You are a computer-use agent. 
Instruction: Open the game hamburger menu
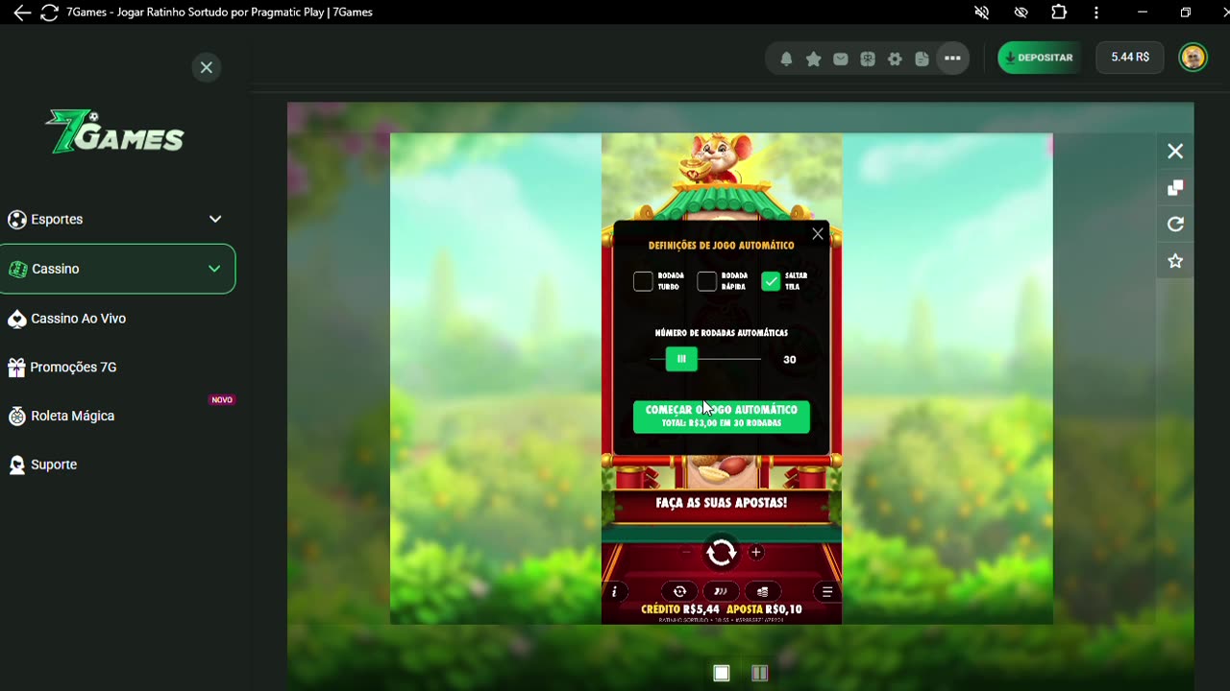click(826, 592)
